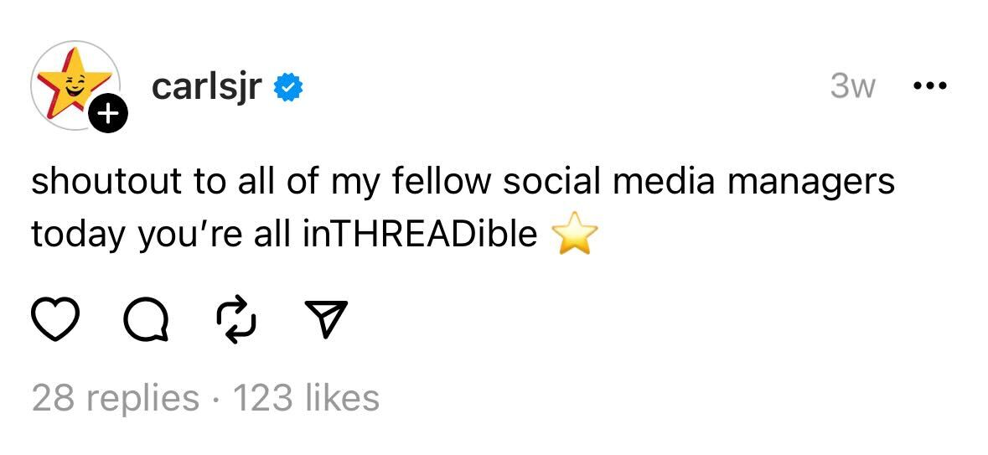988x455 pixels.
Task: Click the 3w timestamp
Action: point(852,86)
